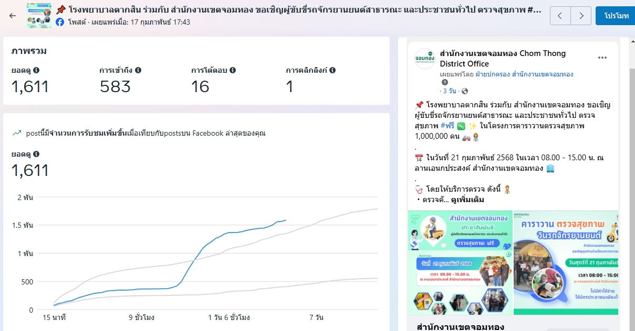The width and height of the screenshot is (635, 331).
Task: Click the 583 reach value
Action: pyautogui.click(x=114, y=87)
